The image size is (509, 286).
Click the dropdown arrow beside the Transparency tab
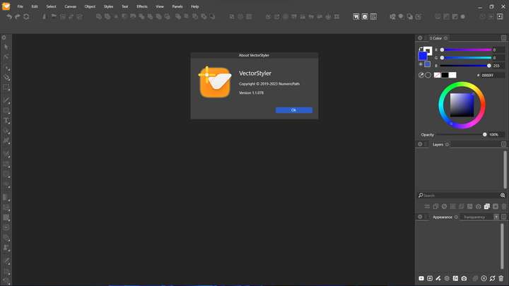(496, 217)
